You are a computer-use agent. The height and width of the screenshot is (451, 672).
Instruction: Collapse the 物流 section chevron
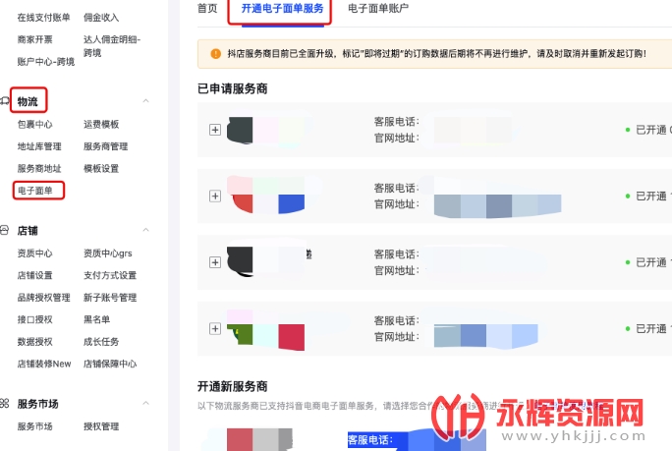145,101
